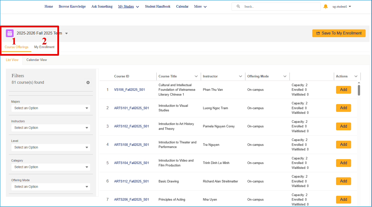
Task: Click the search input field
Action: [x=276, y=6]
